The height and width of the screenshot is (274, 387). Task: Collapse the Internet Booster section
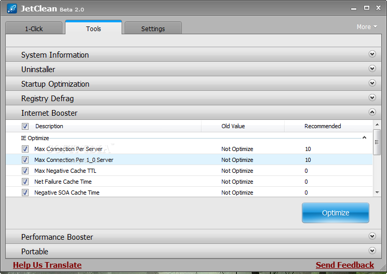(x=372, y=112)
